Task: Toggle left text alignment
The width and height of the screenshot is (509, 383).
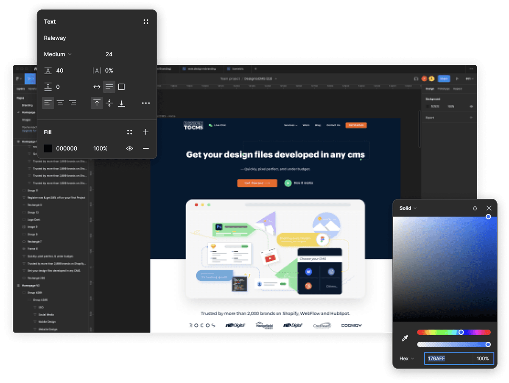Action: (48, 103)
